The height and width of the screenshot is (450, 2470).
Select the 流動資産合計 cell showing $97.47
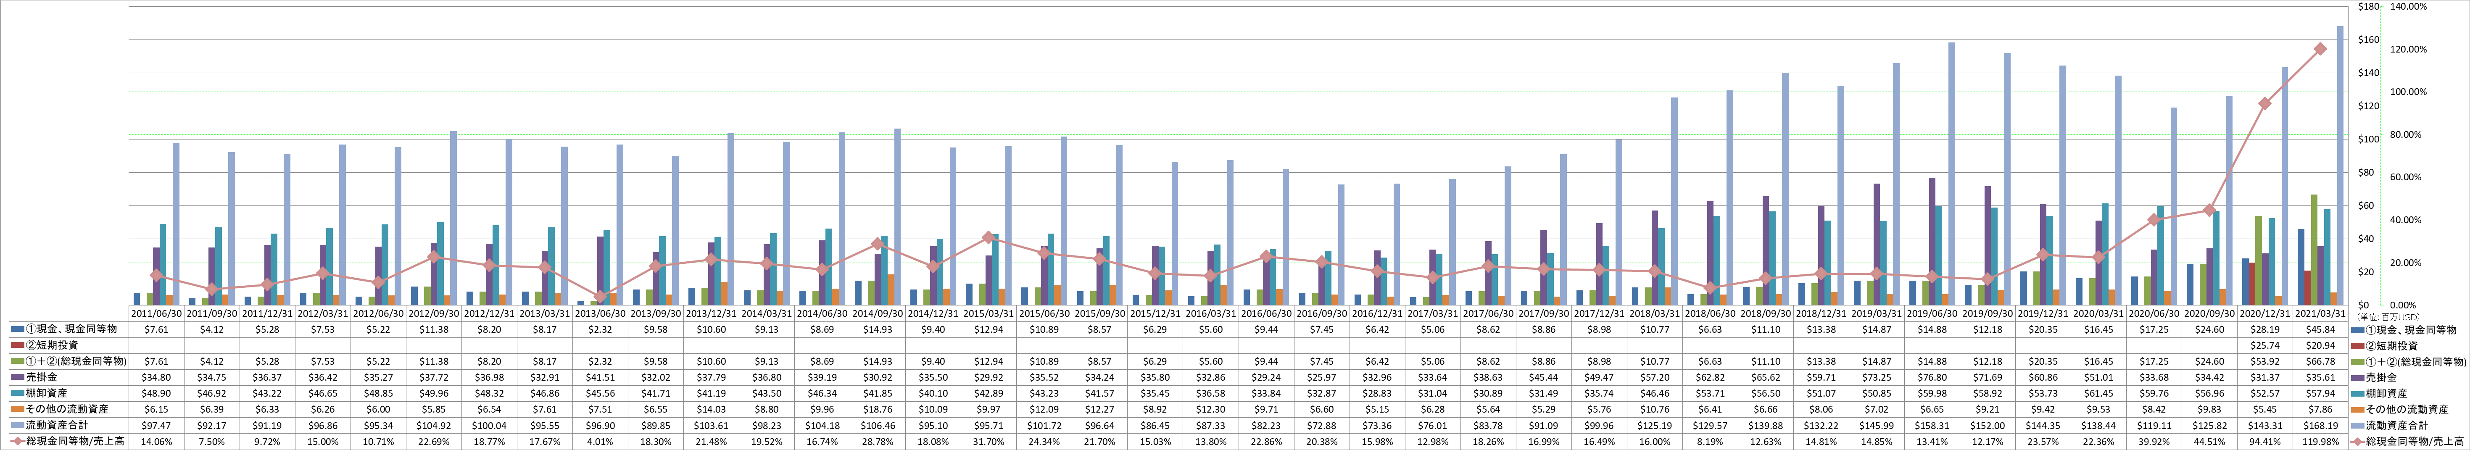(157, 425)
